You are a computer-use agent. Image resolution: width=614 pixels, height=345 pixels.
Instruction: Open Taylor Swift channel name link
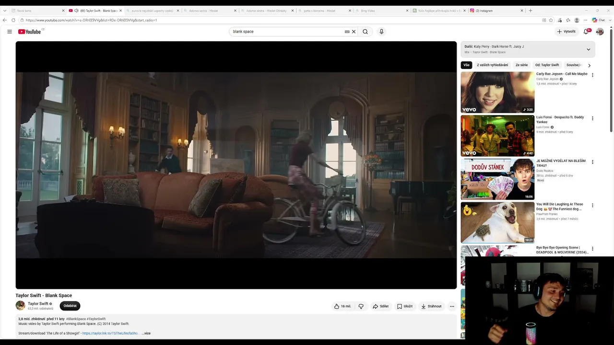(38, 304)
